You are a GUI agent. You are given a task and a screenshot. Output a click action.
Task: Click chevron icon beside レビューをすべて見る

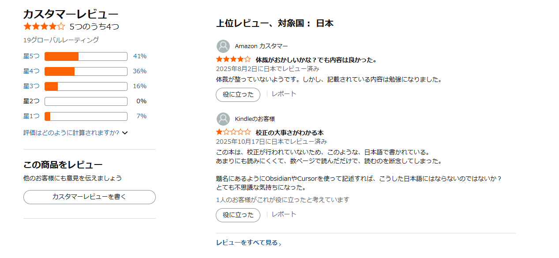coord(280,243)
